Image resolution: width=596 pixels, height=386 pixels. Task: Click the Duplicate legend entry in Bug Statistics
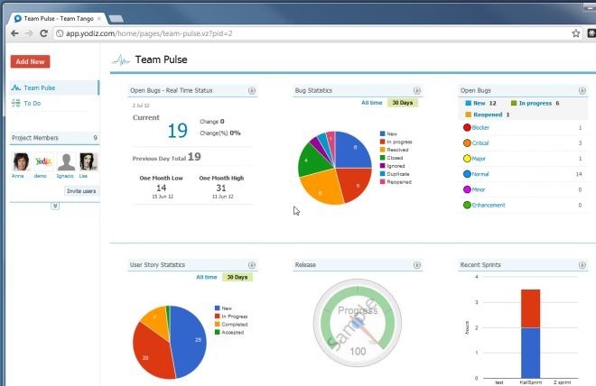395,174
